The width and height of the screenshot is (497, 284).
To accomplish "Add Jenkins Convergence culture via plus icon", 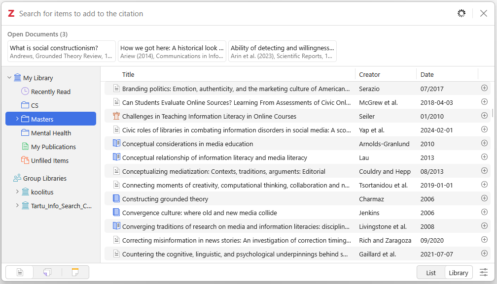I will [x=484, y=212].
